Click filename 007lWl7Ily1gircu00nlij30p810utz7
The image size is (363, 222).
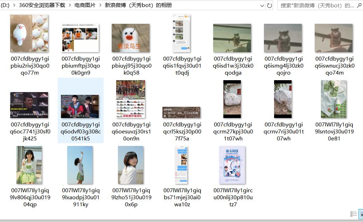pos(233,197)
